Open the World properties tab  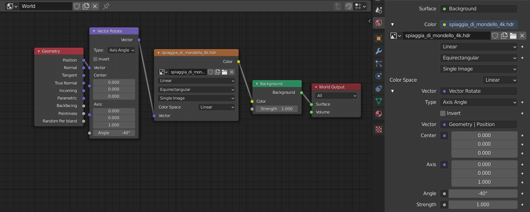(379, 23)
